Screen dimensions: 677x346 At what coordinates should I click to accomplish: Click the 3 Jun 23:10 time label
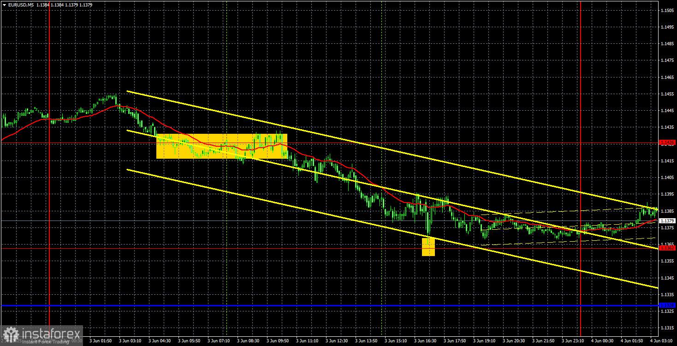click(573, 341)
